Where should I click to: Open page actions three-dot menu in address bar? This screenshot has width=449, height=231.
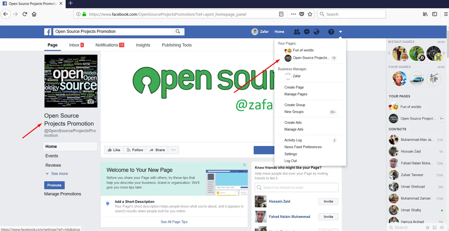pyautogui.click(x=293, y=14)
